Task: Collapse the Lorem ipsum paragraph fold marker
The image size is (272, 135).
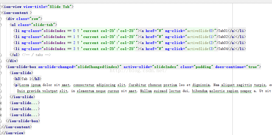Action: [x=1, y=85]
